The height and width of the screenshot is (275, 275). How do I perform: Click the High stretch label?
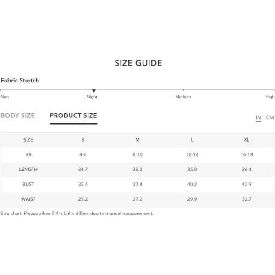tap(270, 97)
